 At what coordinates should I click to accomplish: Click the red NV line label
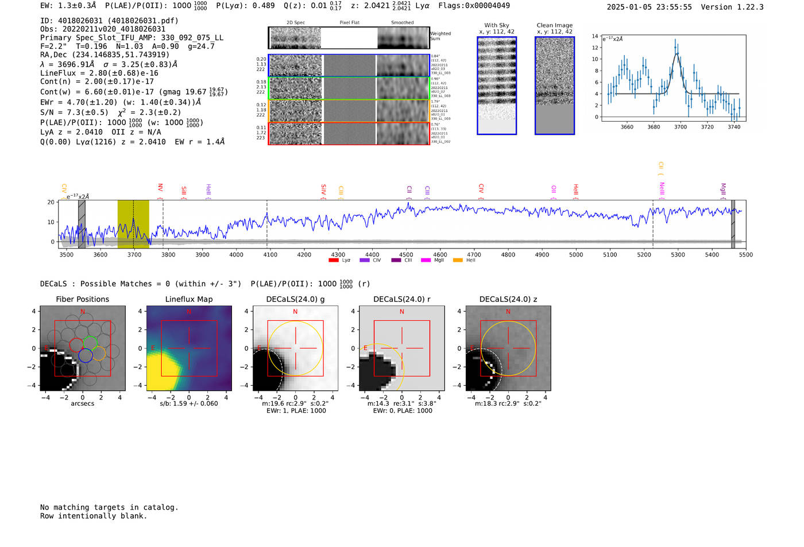click(x=160, y=188)
